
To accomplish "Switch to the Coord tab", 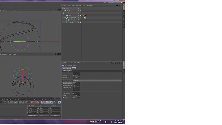I will (x=69, y=68).
